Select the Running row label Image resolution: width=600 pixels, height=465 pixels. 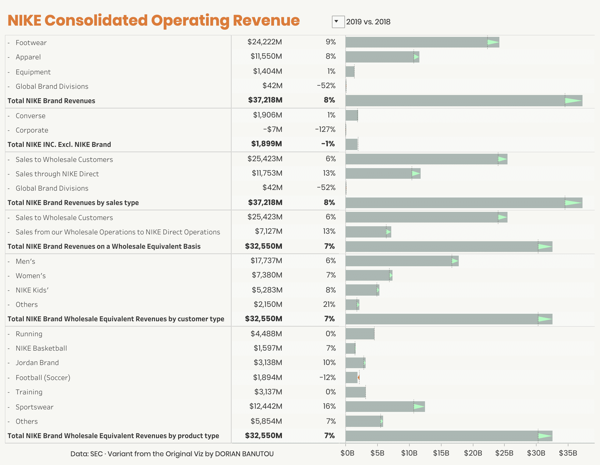(x=29, y=334)
